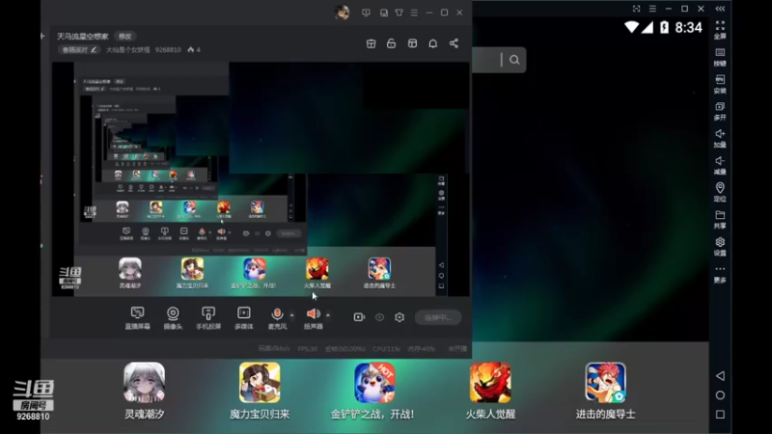Click the message window icon in the title bar
Image resolution: width=772 pixels, height=434 pixels.
[x=383, y=13]
